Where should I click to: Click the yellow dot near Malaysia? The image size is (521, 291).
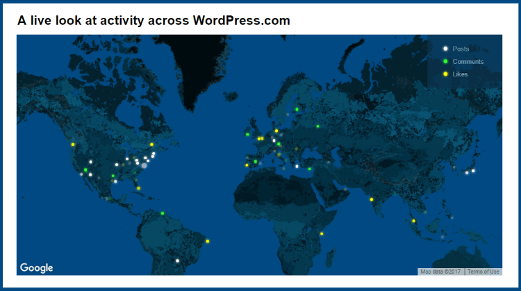[414, 221]
